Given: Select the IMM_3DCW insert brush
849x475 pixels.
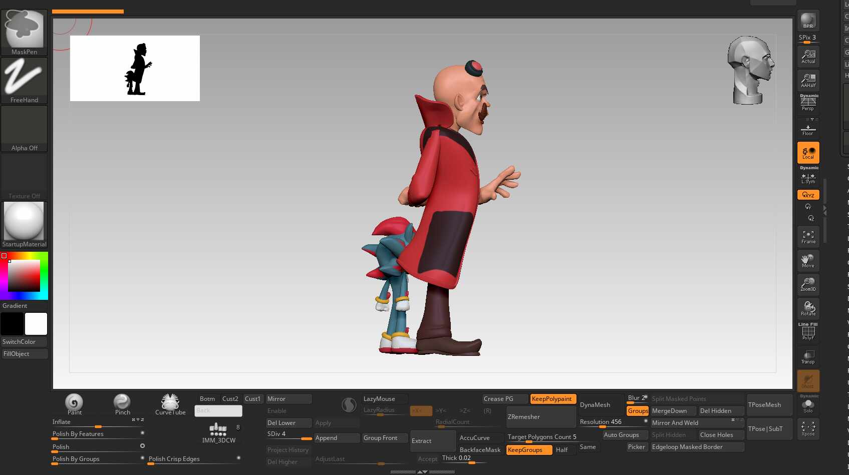Looking at the screenshot, I should pos(218,433).
